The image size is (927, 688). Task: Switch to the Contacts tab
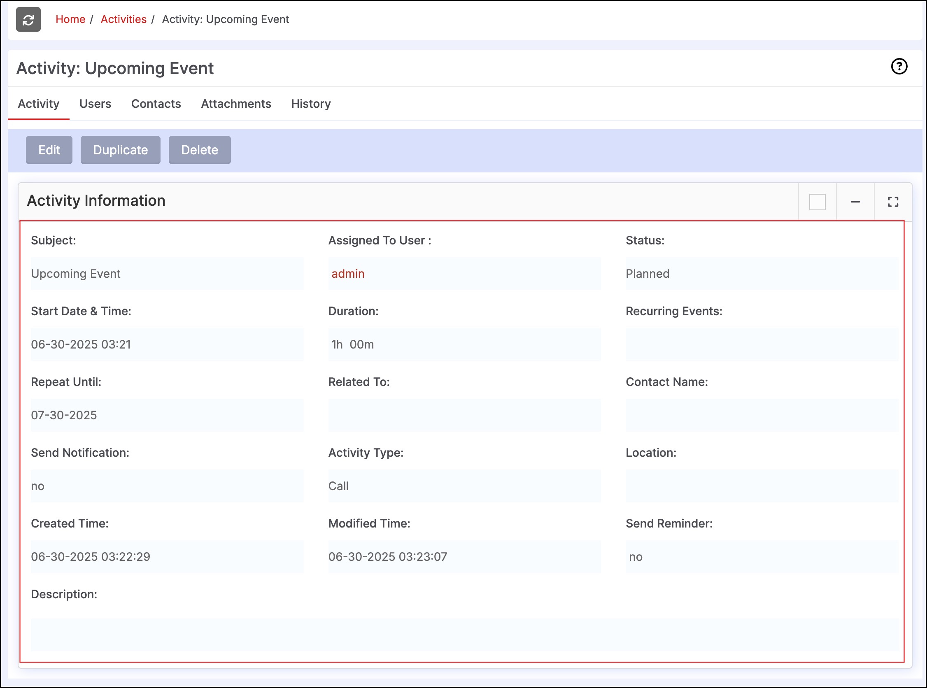click(156, 104)
